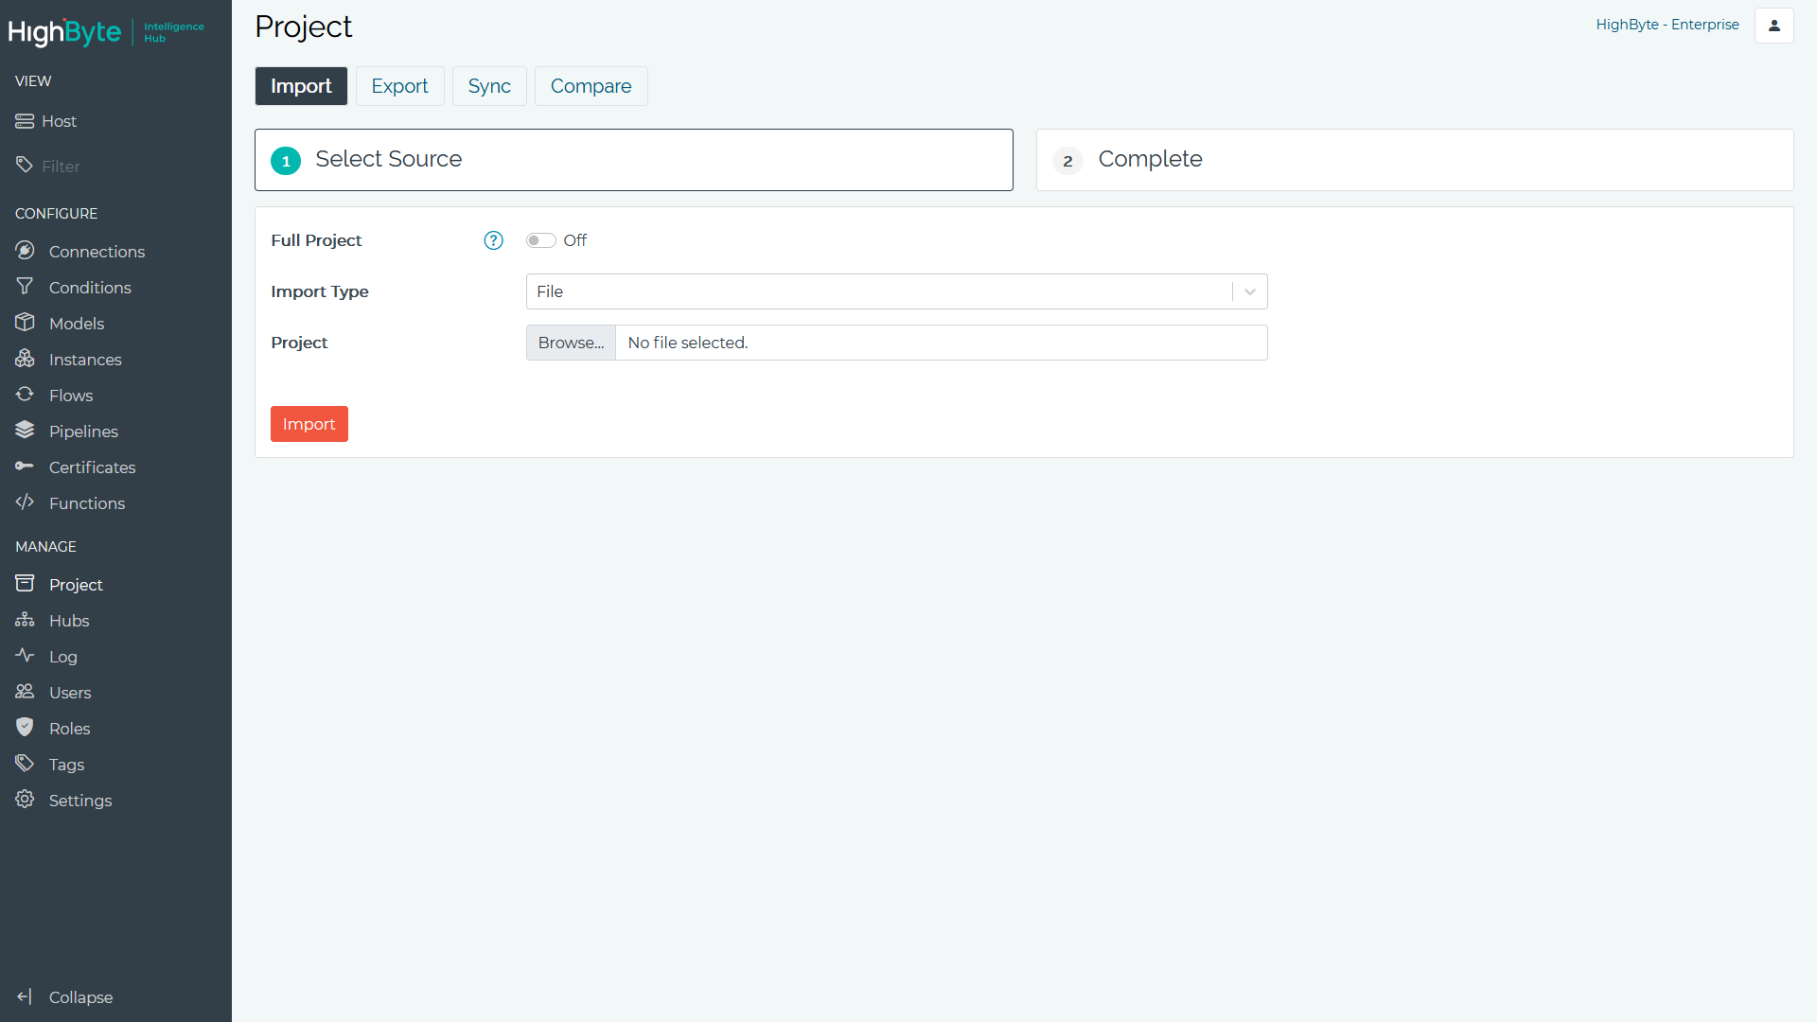The height and width of the screenshot is (1022, 1817).
Task: Click the No file selected field
Action: pyautogui.click(x=942, y=343)
